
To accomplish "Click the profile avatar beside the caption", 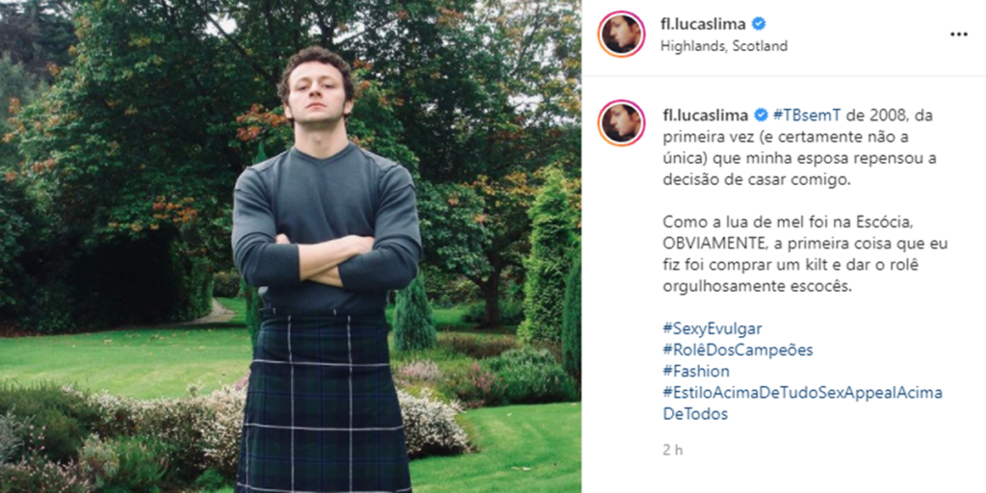I will point(621,122).
